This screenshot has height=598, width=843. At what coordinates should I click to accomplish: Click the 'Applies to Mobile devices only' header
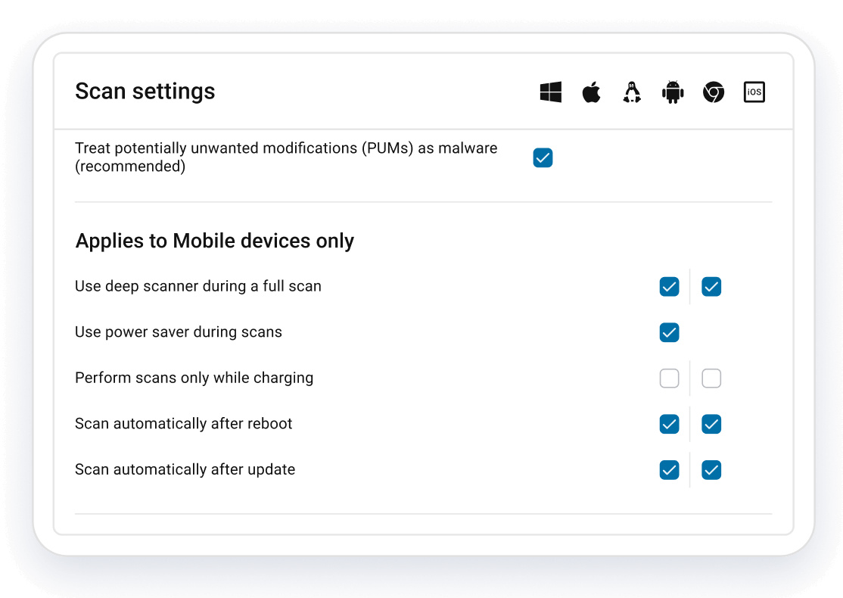tap(214, 240)
